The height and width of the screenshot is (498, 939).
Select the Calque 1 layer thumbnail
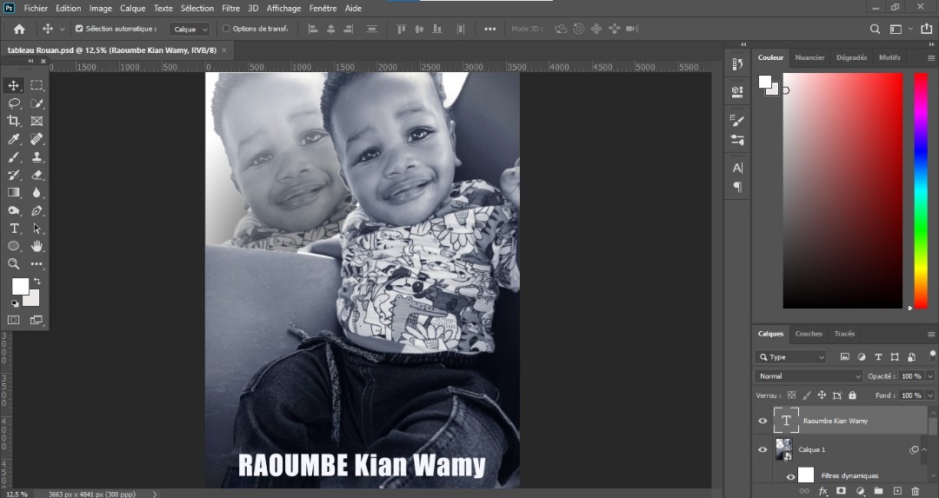pos(784,449)
